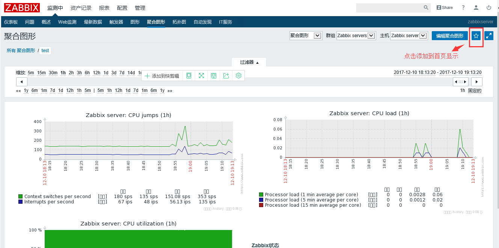Open the 聚合图形 type dropdown
499x248 pixels.
[x=306, y=36]
